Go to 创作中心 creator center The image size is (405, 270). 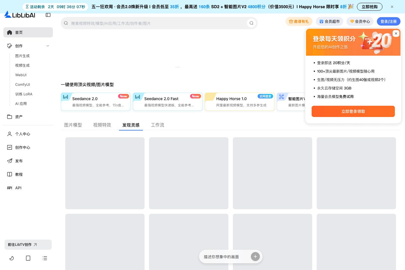(28, 147)
